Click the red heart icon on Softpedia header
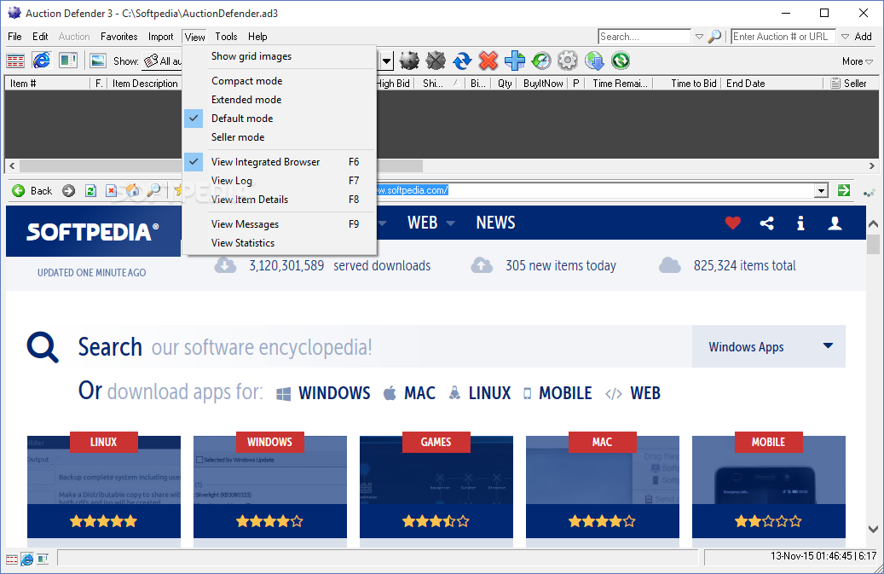The width and height of the screenshot is (884, 574). (x=732, y=223)
